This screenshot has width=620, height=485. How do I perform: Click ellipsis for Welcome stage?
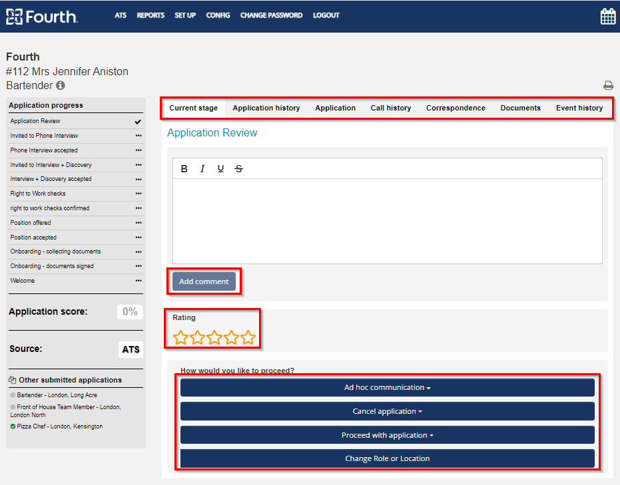coord(139,281)
